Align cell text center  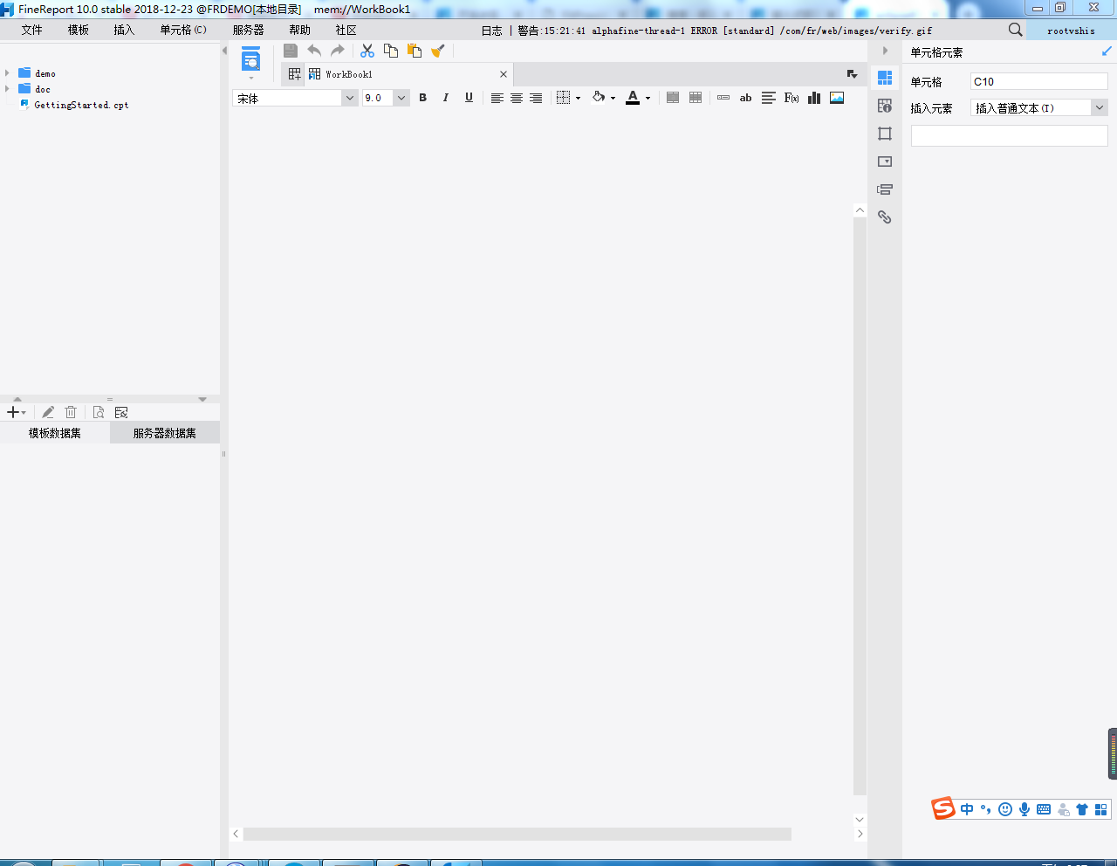tap(517, 98)
